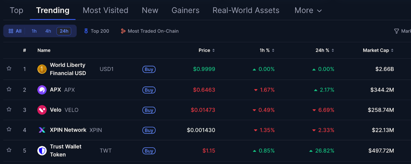Click the APX token logo

[42, 90]
